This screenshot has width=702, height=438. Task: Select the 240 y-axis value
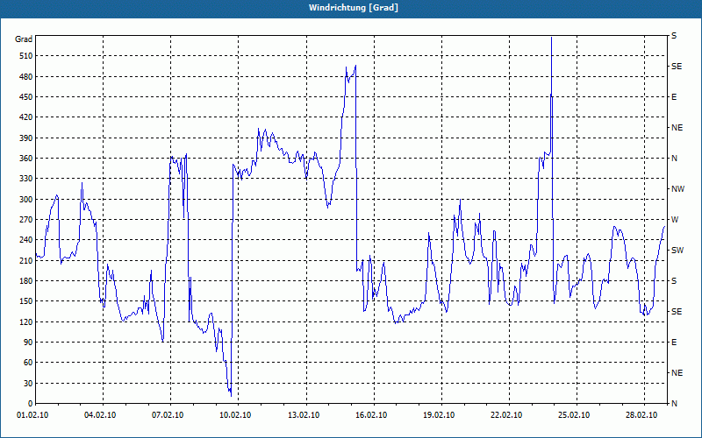[x=26, y=240]
